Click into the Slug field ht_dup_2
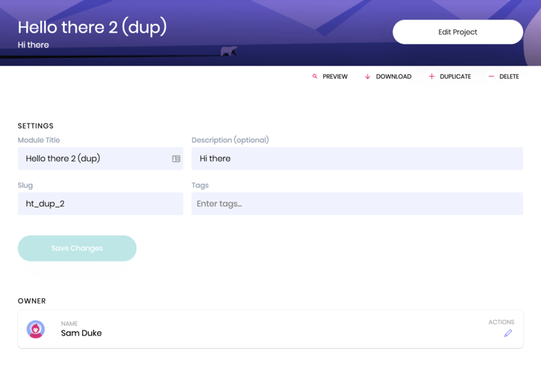 coord(100,203)
